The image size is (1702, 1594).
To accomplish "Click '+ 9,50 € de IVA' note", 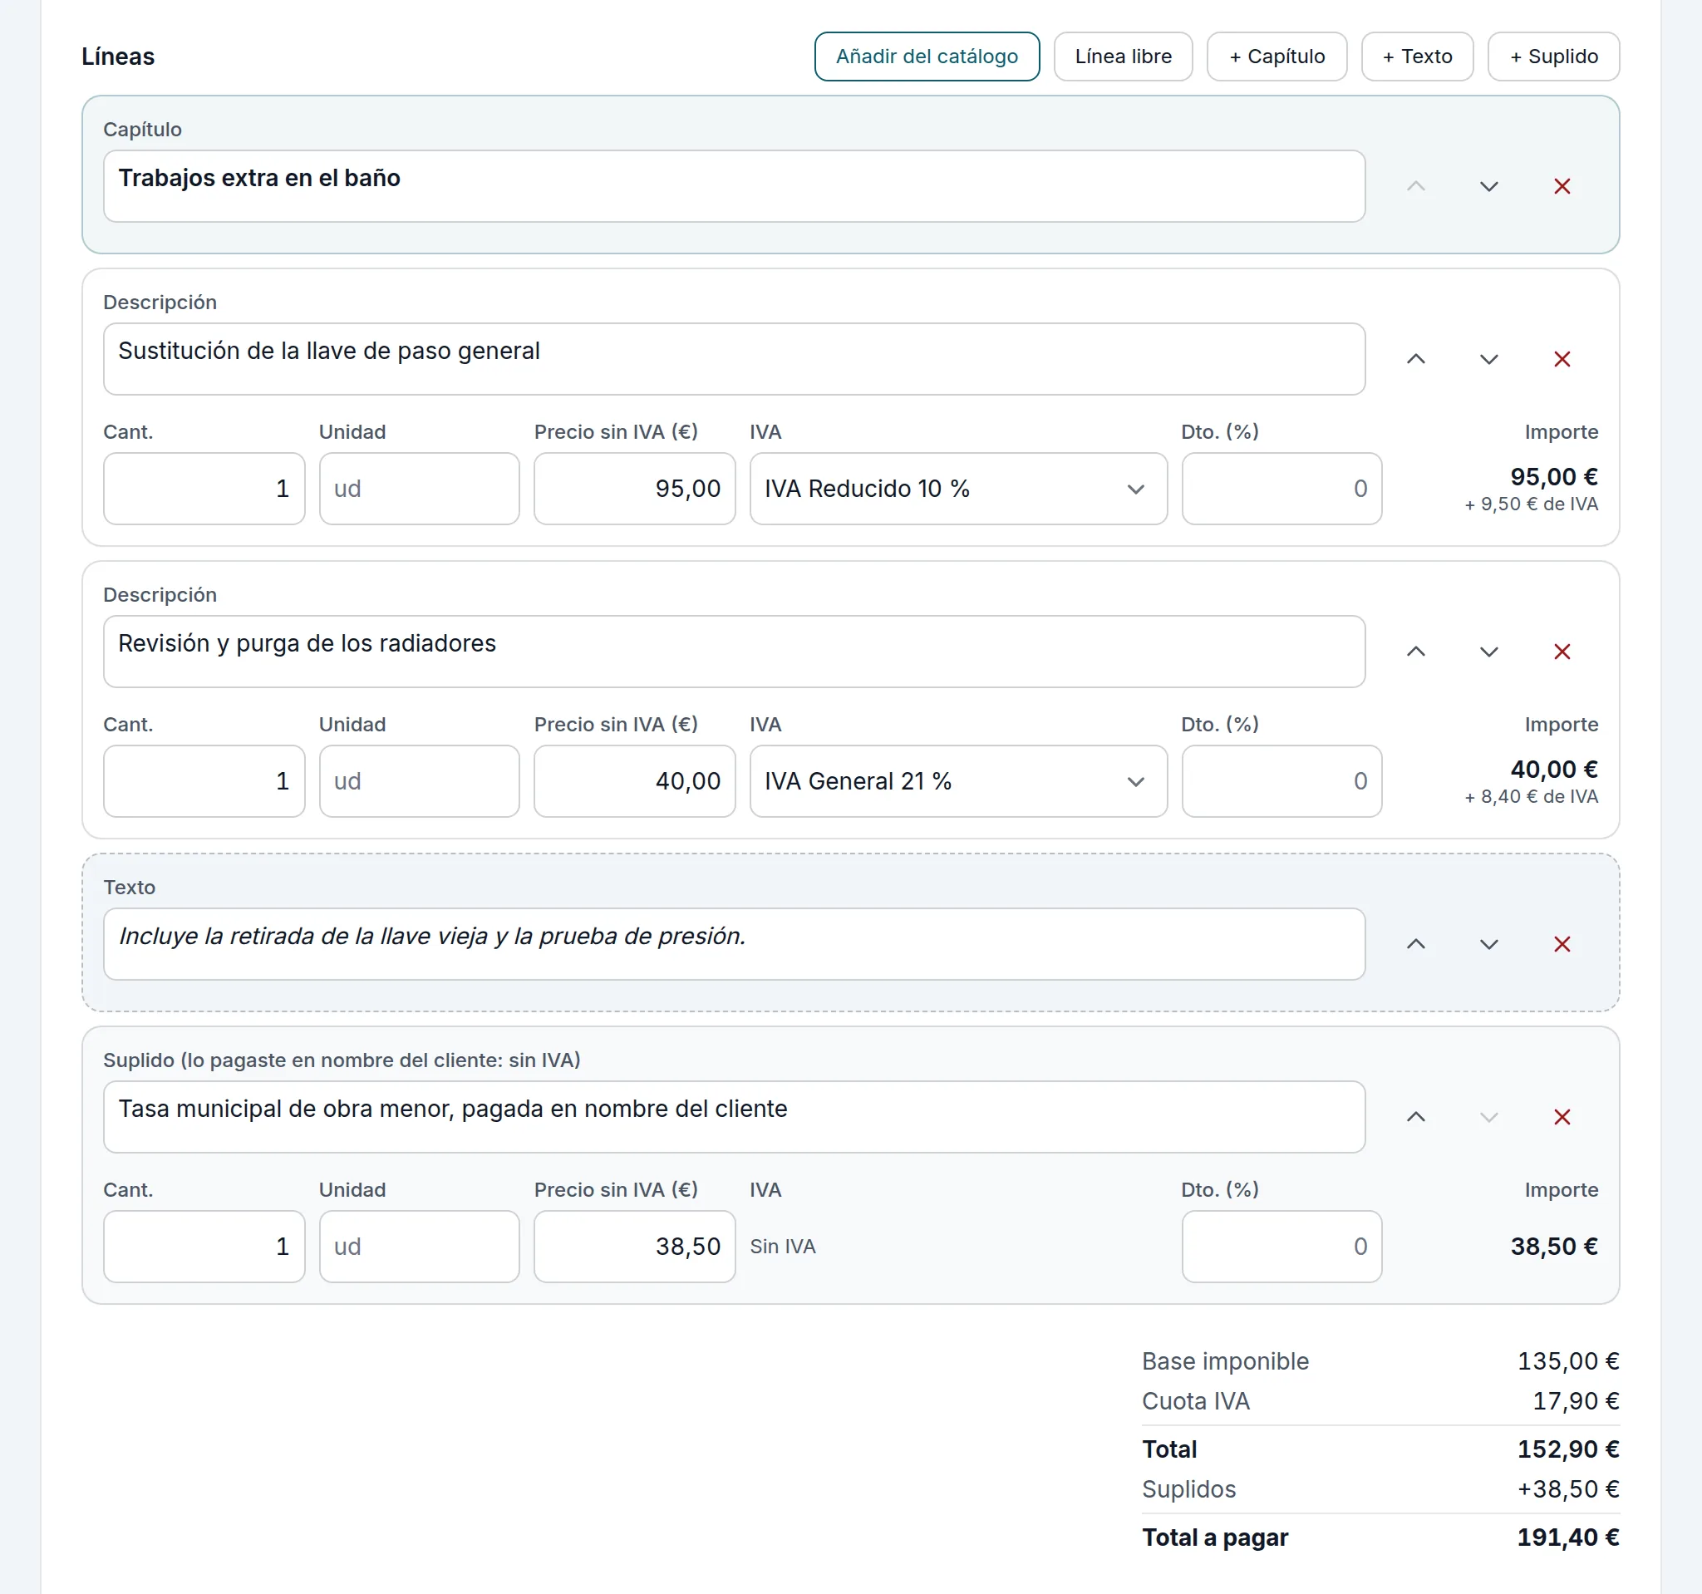I will (x=1531, y=504).
